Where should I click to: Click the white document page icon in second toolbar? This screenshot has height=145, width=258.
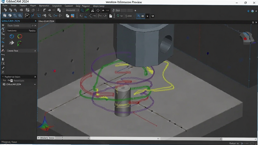tap(111, 16)
